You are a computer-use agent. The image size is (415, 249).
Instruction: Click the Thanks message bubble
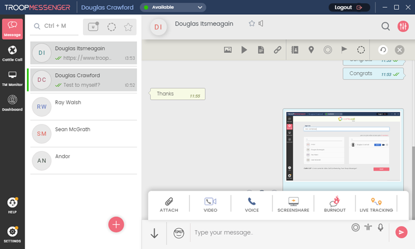(177, 94)
